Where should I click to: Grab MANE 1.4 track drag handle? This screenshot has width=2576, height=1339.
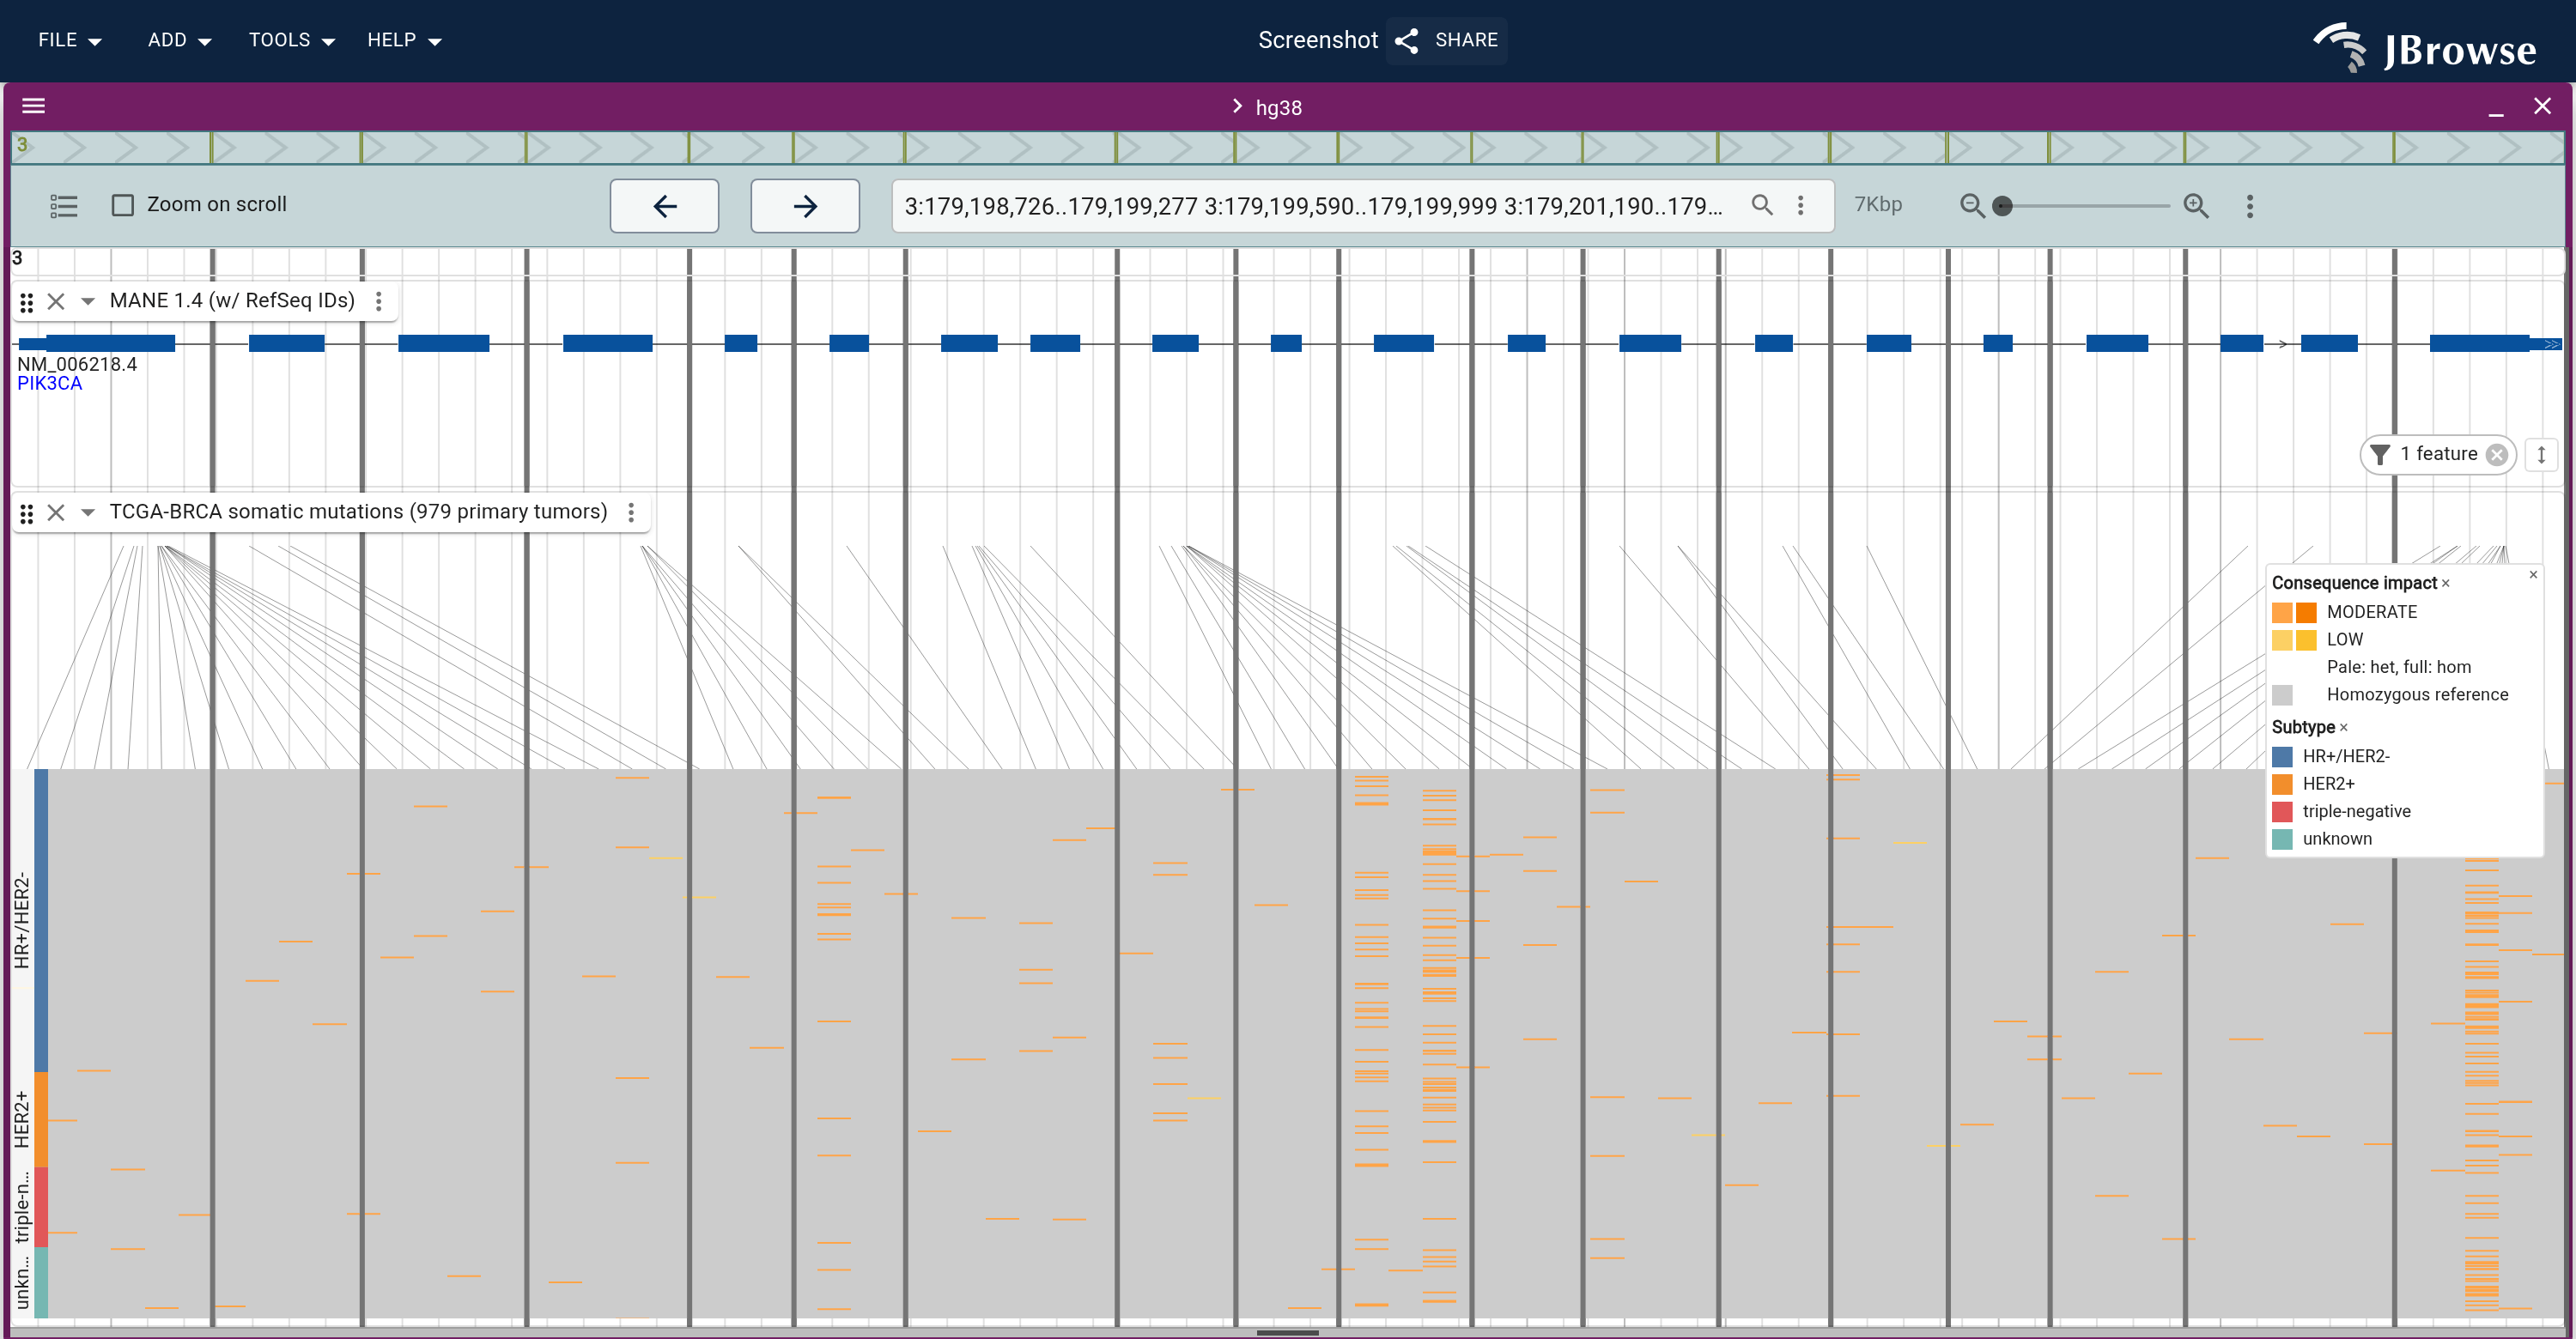click(x=27, y=302)
